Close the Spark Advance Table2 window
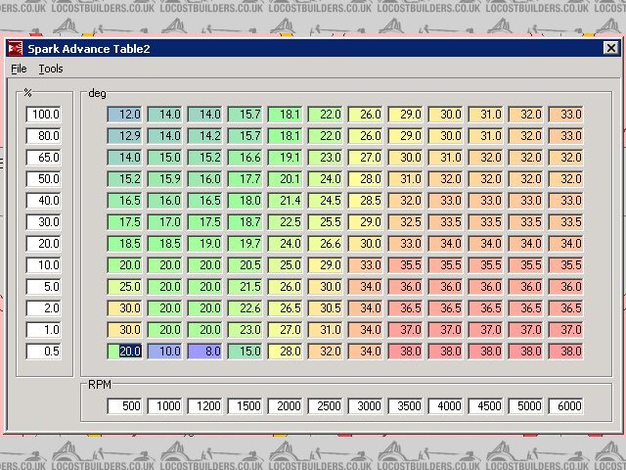Viewport: 626px width, 470px height. click(609, 48)
